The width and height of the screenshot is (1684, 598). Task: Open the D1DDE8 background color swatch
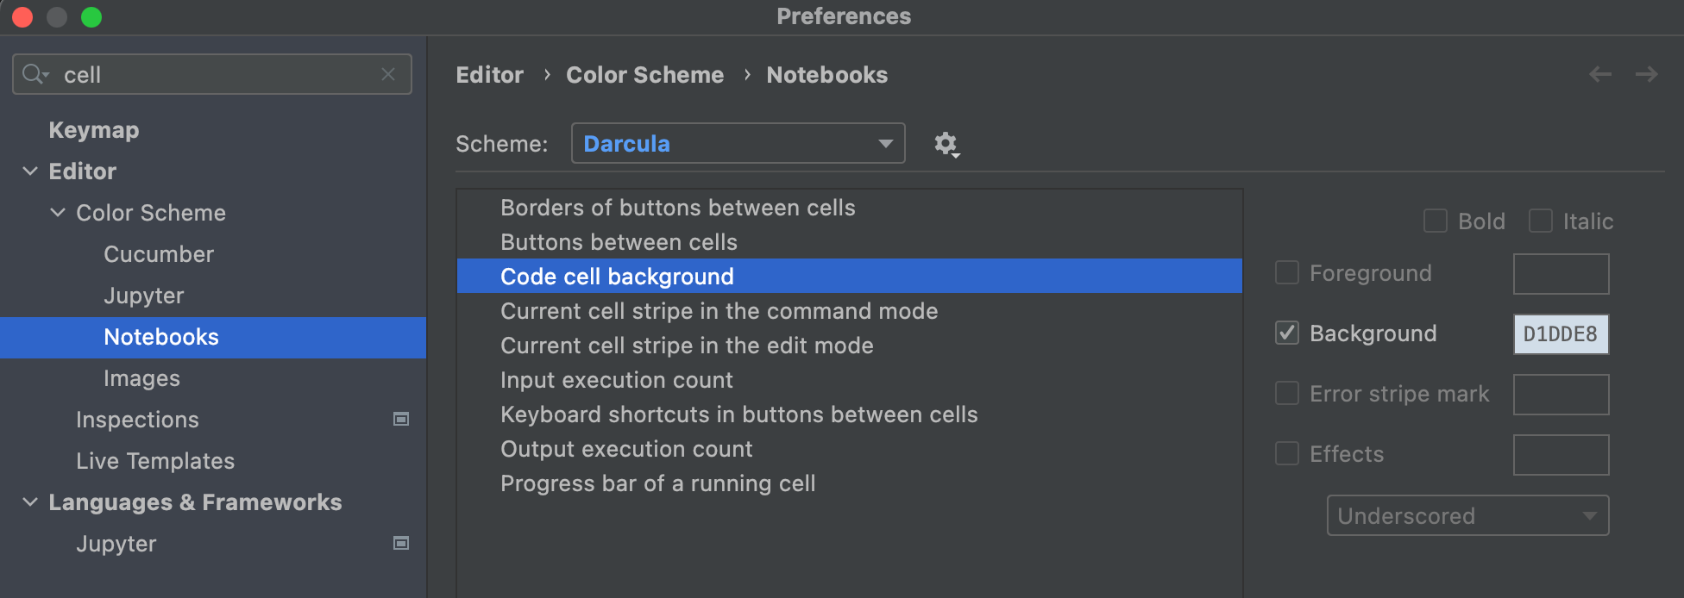[x=1561, y=334]
